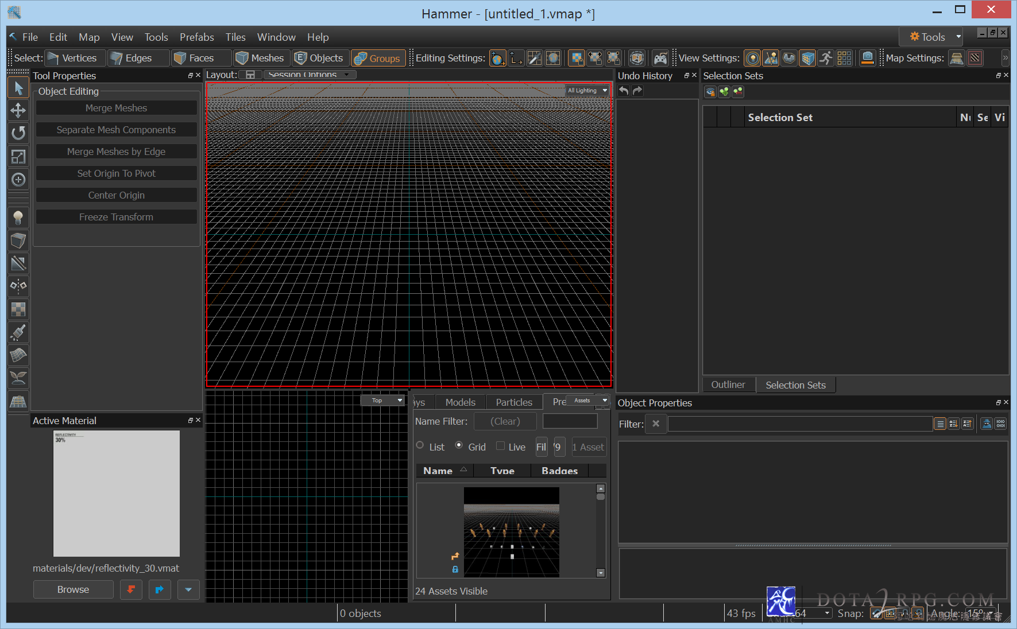
Task: Select the arrow Selection tool
Action: point(18,88)
